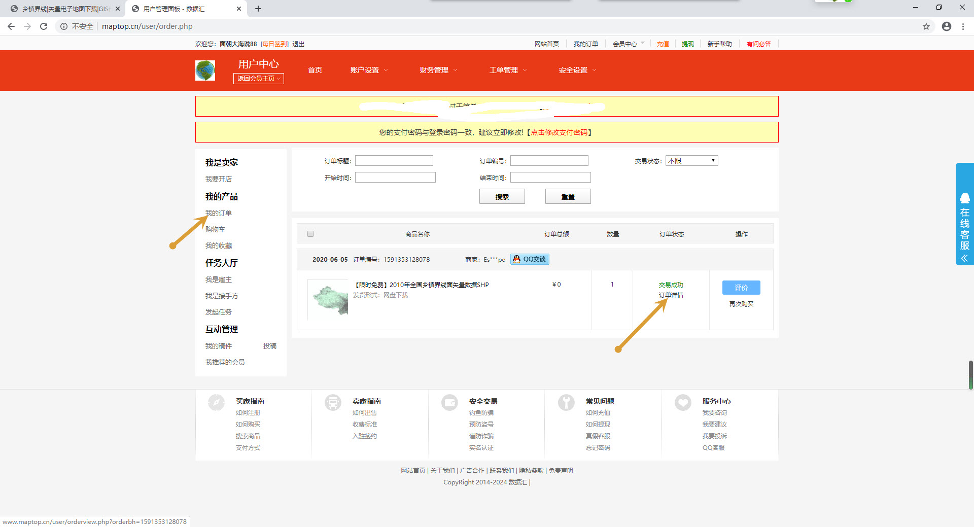Open the Chrome profile avatar icon
The image size is (974, 527).
click(947, 26)
